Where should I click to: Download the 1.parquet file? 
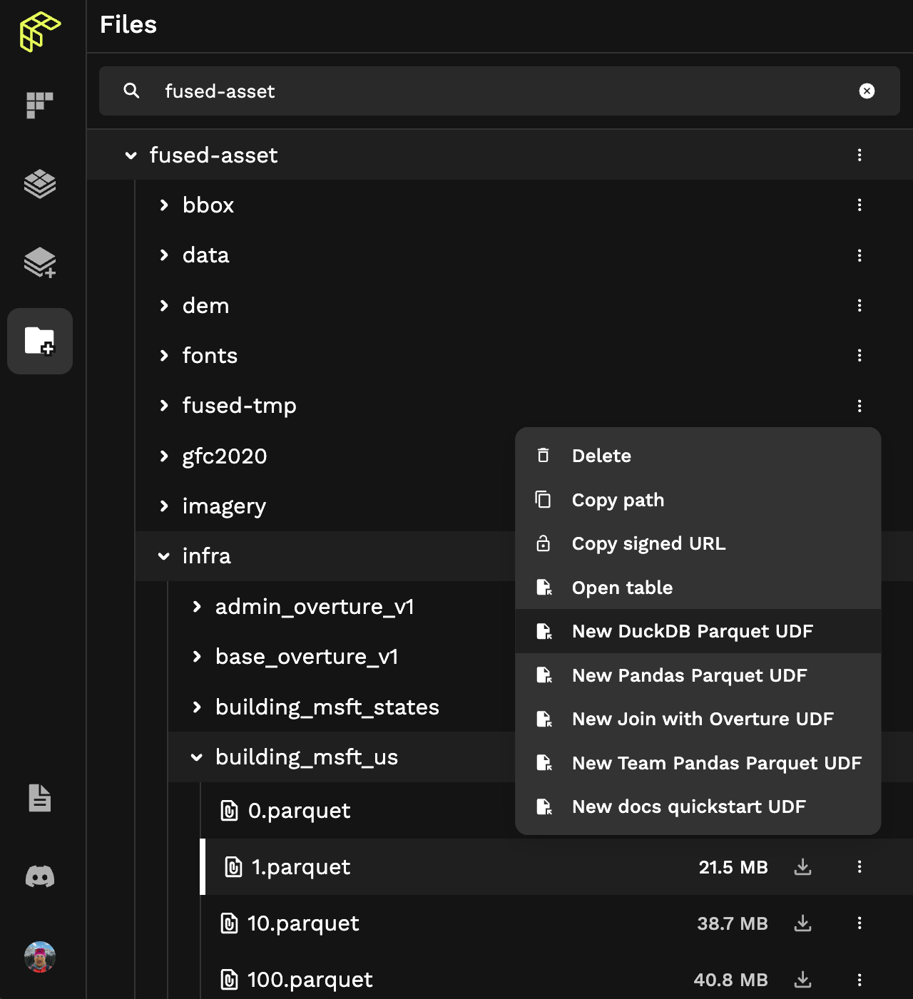point(803,867)
